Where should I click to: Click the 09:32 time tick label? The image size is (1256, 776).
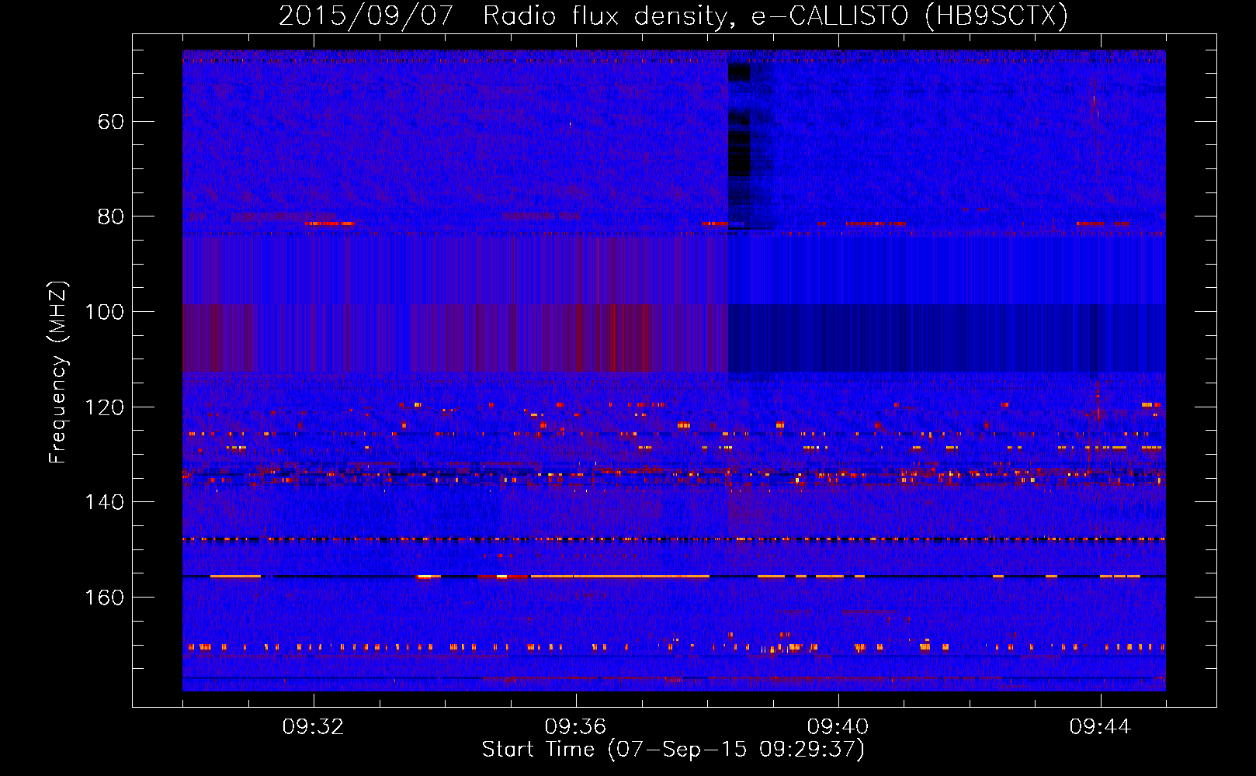[314, 727]
